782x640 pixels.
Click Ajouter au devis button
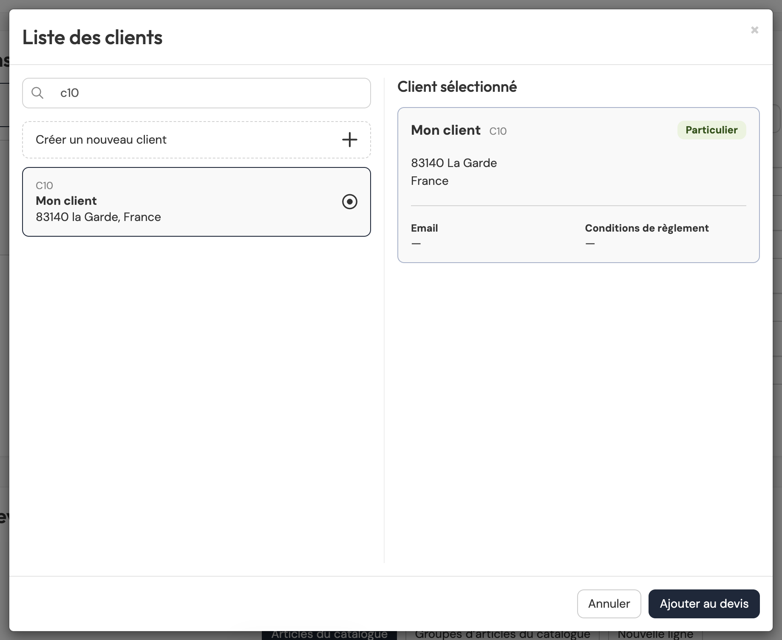pos(704,603)
